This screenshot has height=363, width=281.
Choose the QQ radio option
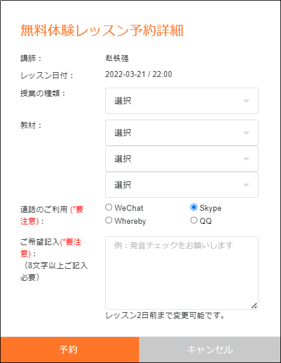[194, 220]
